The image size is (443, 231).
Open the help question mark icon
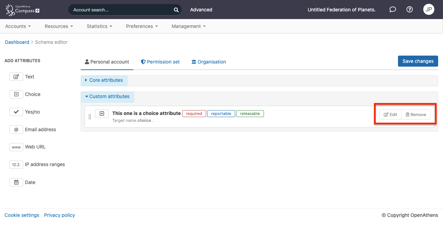click(409, 9)
